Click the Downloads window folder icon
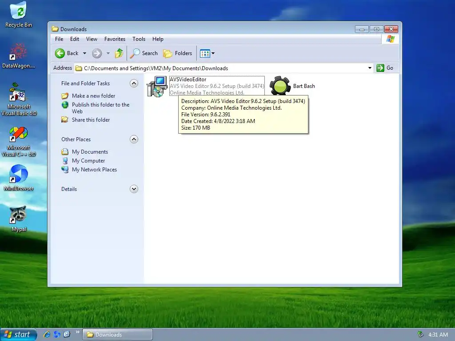 [55, 29]
